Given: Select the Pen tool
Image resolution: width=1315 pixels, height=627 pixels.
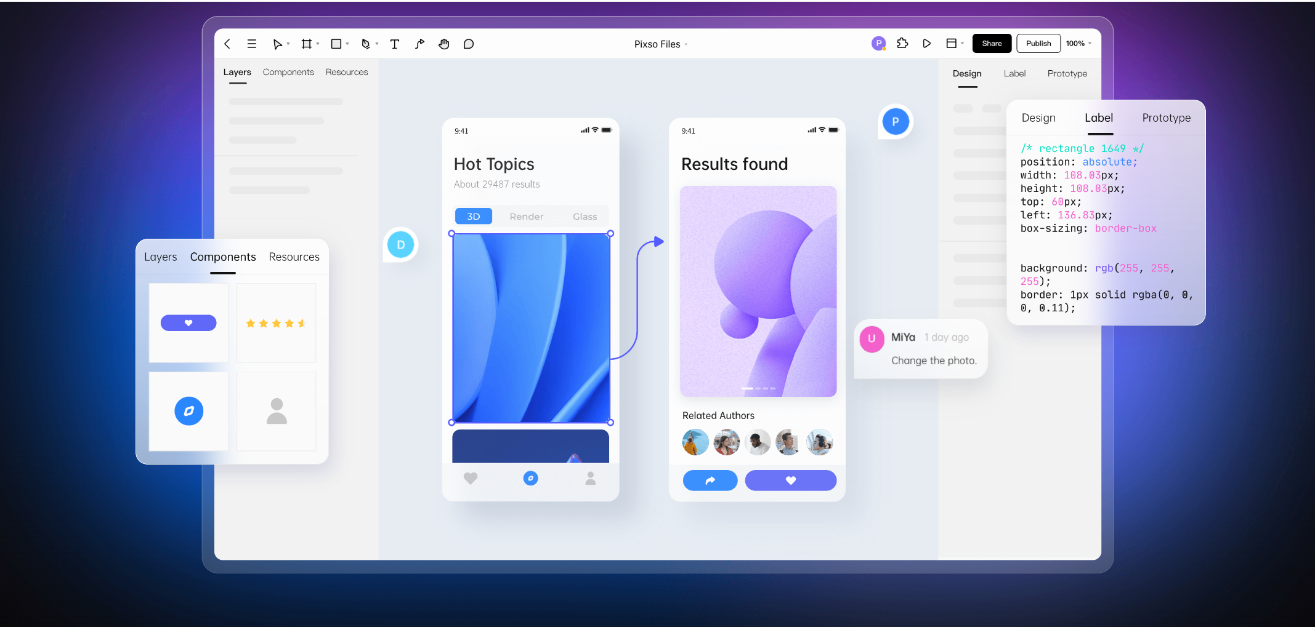Looking at the screenshot, I should pos(366,44).
